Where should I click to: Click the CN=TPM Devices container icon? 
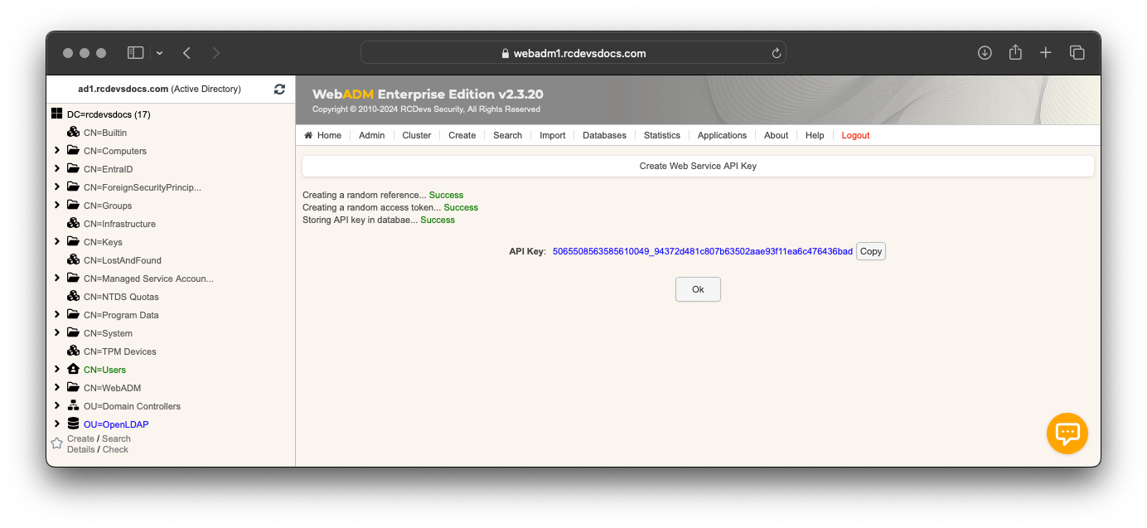point(74,351)
